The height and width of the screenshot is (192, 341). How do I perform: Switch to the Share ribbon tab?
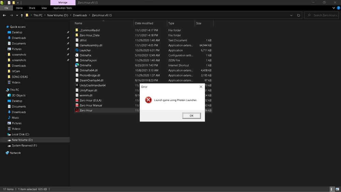(32, 8)
